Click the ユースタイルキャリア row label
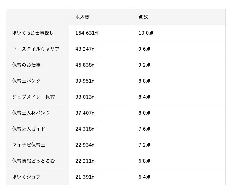 36,49
